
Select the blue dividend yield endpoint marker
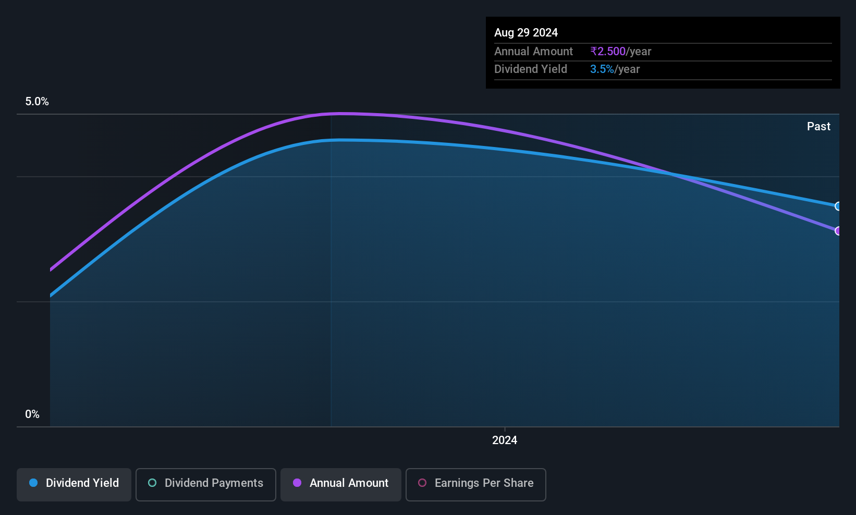coord(838,206)
